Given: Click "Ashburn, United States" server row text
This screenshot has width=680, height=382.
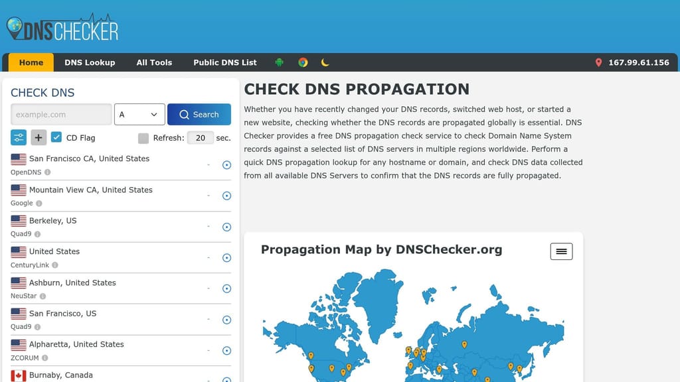Looking at the screenshot, I should (72, 283).
